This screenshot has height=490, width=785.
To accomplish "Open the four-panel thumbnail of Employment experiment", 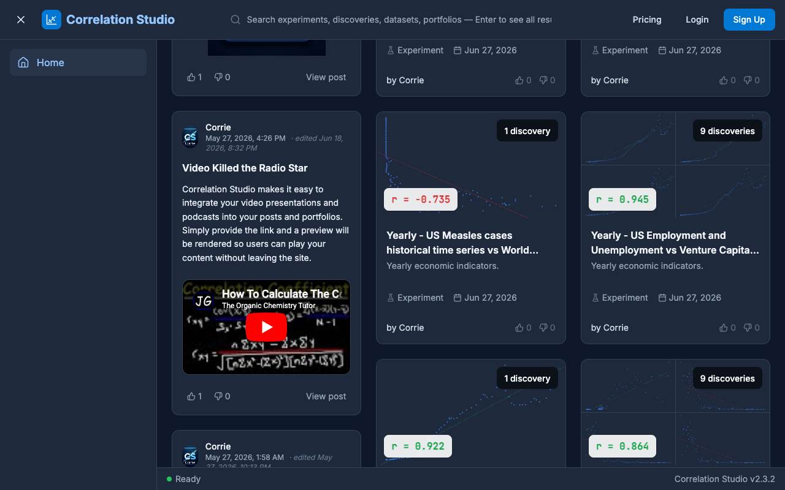I will point(675,165).
